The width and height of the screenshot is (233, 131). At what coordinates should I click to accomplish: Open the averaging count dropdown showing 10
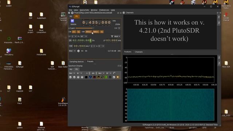point(108,73)
